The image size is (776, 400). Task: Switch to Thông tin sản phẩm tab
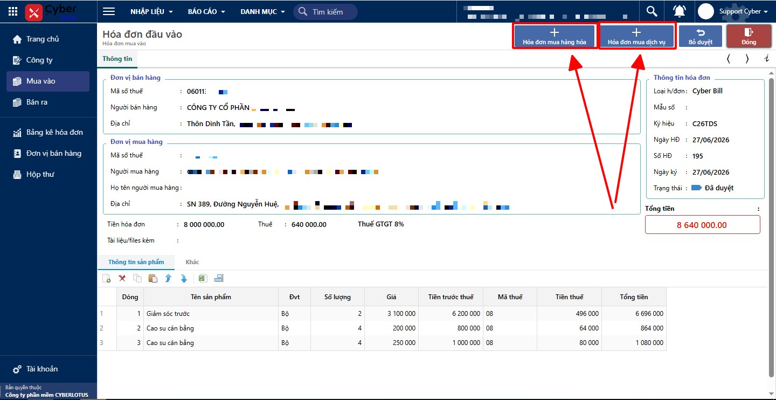[x=136, y=262]
